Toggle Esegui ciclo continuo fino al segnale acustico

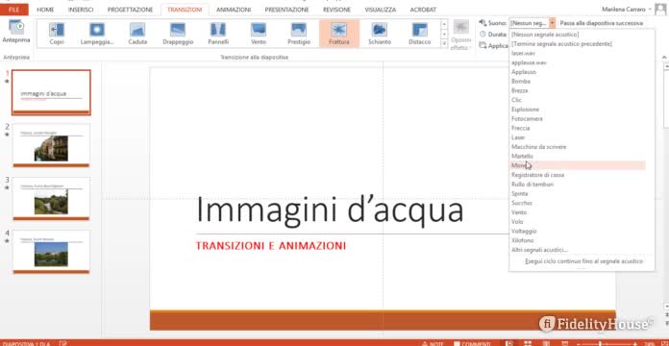point(583,261)
